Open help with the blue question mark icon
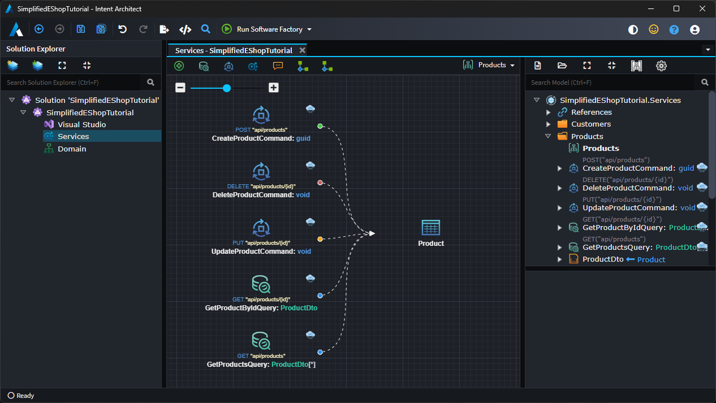This screenshot has height=403, width=716. pyautogui.click(x=674, y=29)
